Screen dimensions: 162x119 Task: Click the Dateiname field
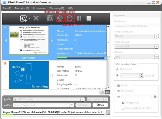[x=136, y=26]
